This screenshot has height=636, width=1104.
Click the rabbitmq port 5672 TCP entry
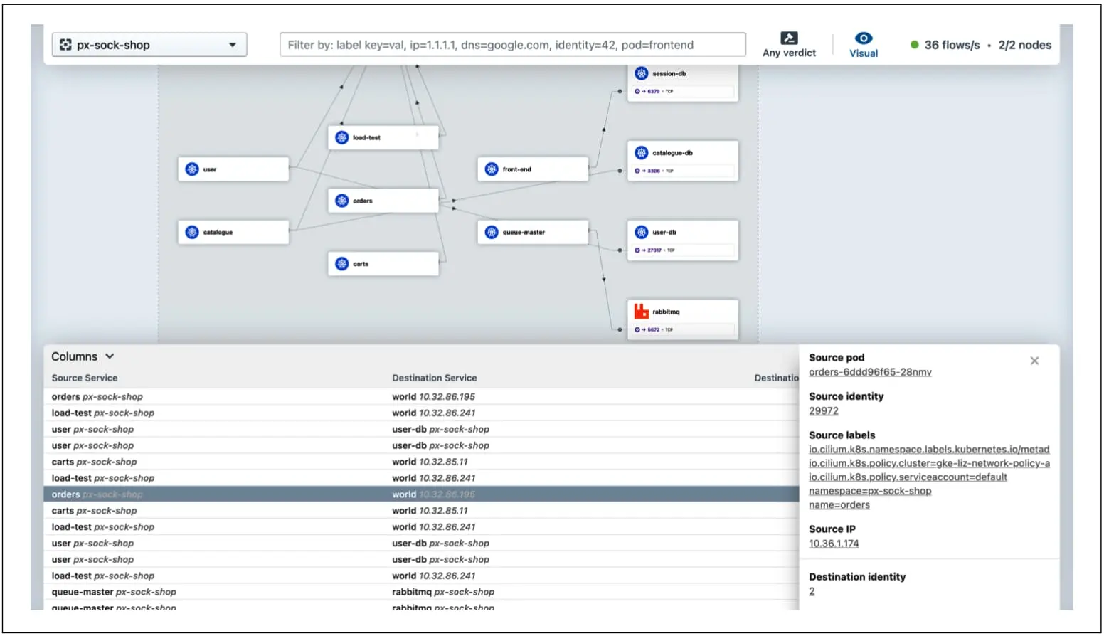683,330
